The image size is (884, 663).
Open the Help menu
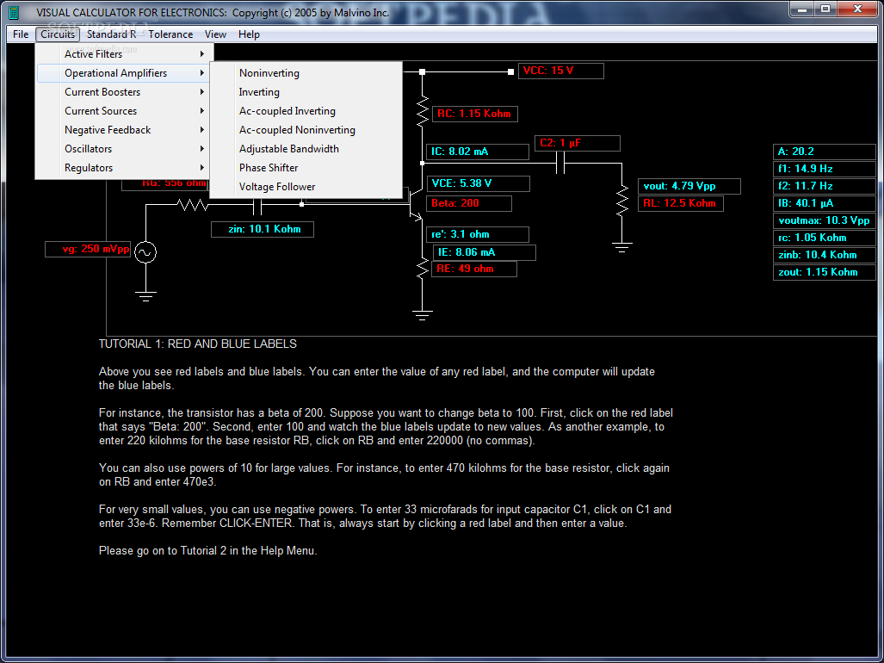(x=249, y=34)
